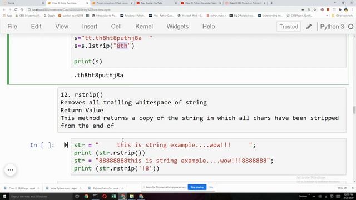Show hidden system tray icons
The image size is (356, 200).
tap(314, 196)
